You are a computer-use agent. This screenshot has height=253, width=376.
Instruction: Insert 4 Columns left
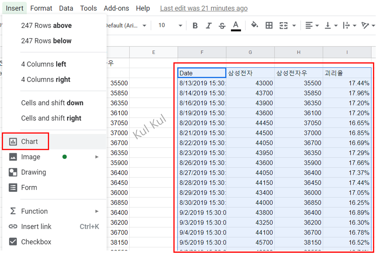click(54, 64)
